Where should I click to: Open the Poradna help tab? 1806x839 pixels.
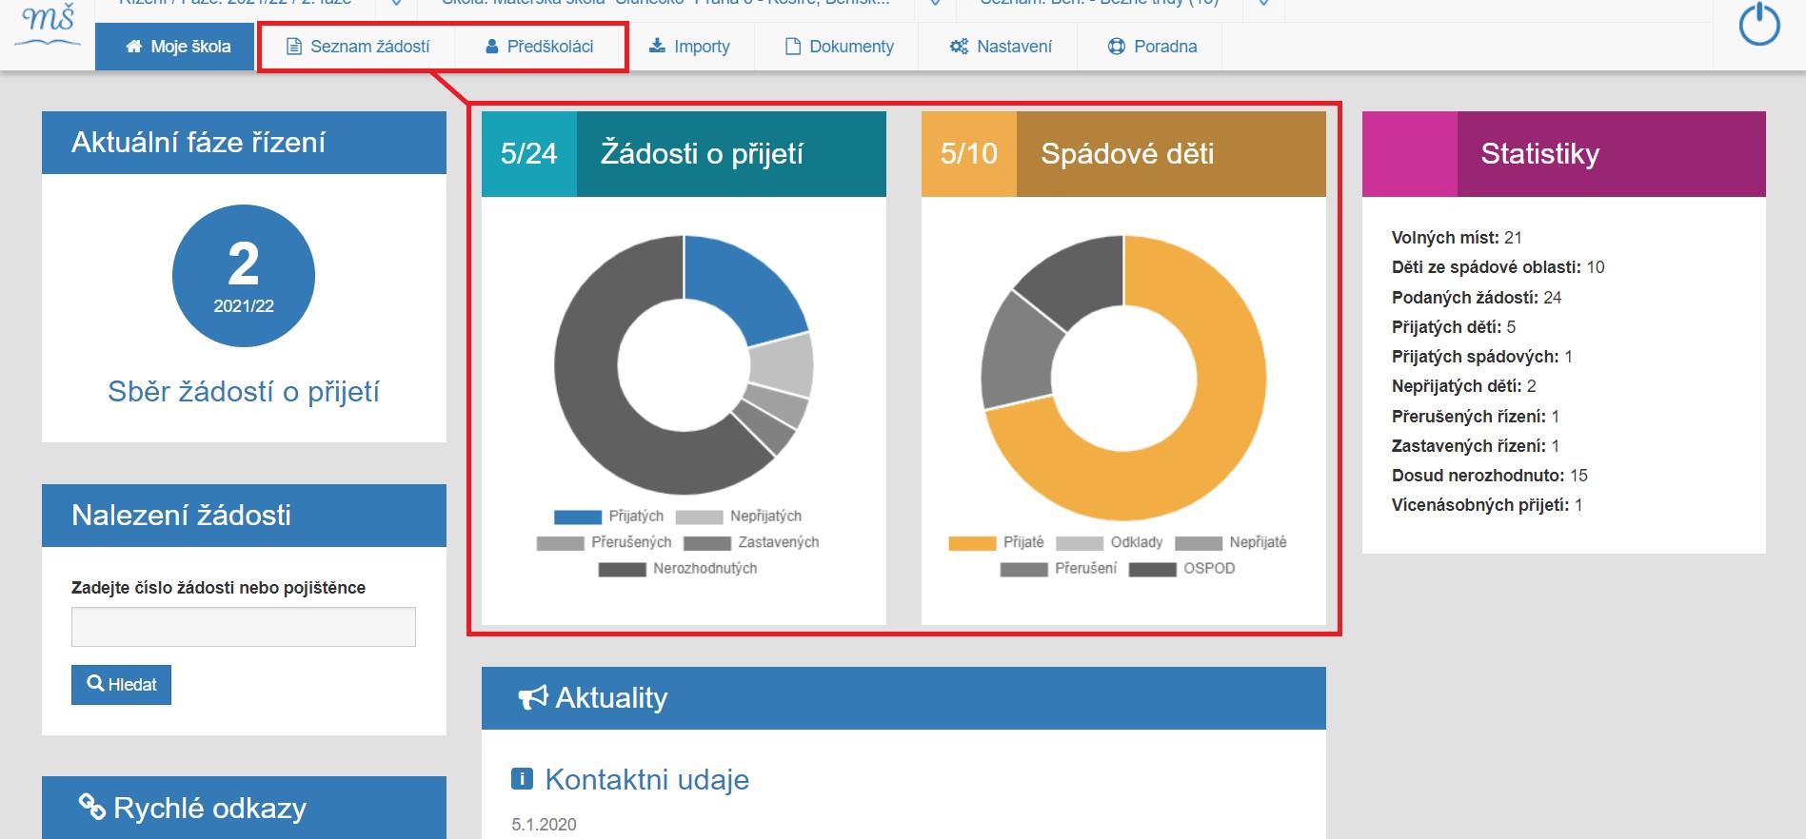tap(1152, 47)
